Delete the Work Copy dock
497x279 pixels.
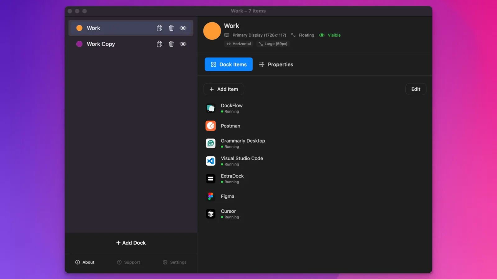click(x=171, y=44)
